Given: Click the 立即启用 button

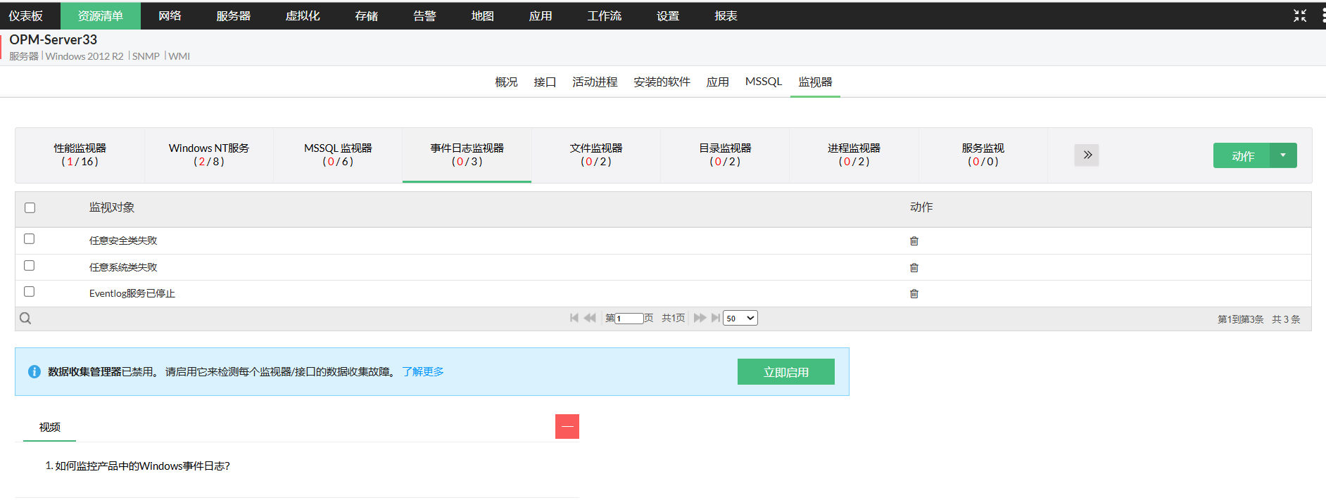Looking at the screenshot, I should tap(786, 372).
